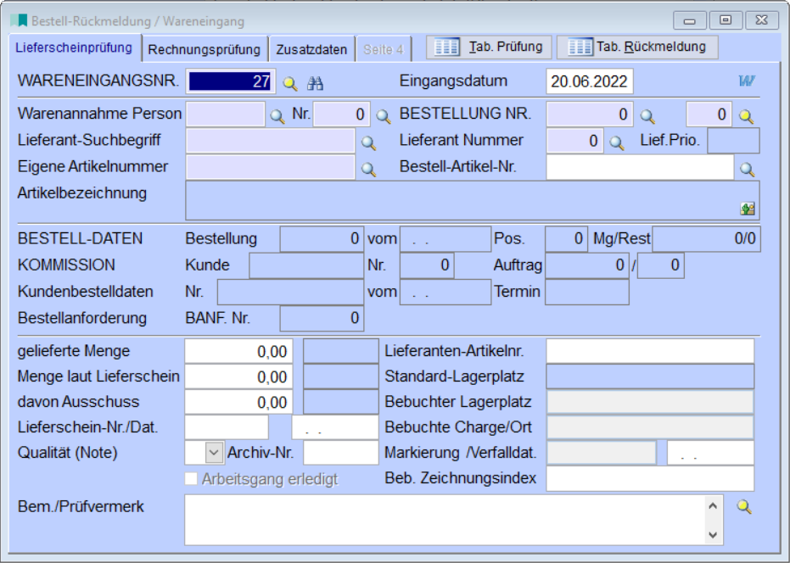Expand the Qualität (Note) dropdown
This screenshot has width=790, height=563.
click(213, 453)
